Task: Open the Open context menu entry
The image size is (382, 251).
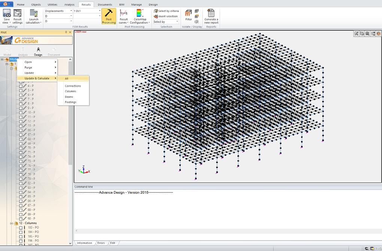Action: point(37,62)
